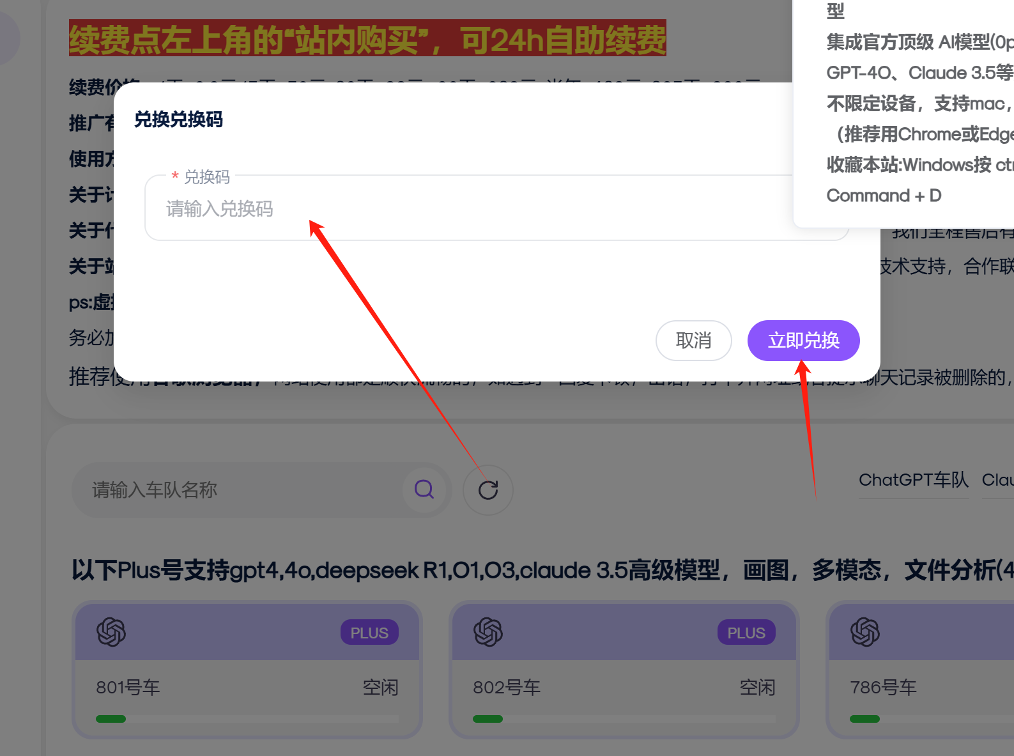Screen dimensions: 1014x756
Task: Click the PLUS badge on 801号车 card
Action: click(369, 633)
